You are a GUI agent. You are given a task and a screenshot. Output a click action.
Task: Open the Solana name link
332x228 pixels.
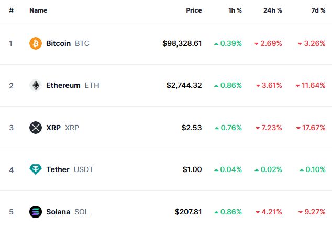point(58,212)
